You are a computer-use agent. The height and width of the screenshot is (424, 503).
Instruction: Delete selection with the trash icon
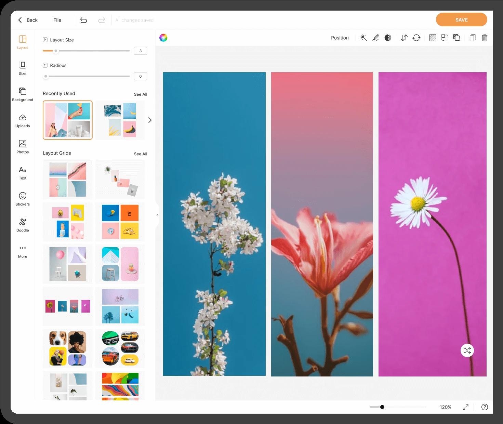click(x=485, y=38)
